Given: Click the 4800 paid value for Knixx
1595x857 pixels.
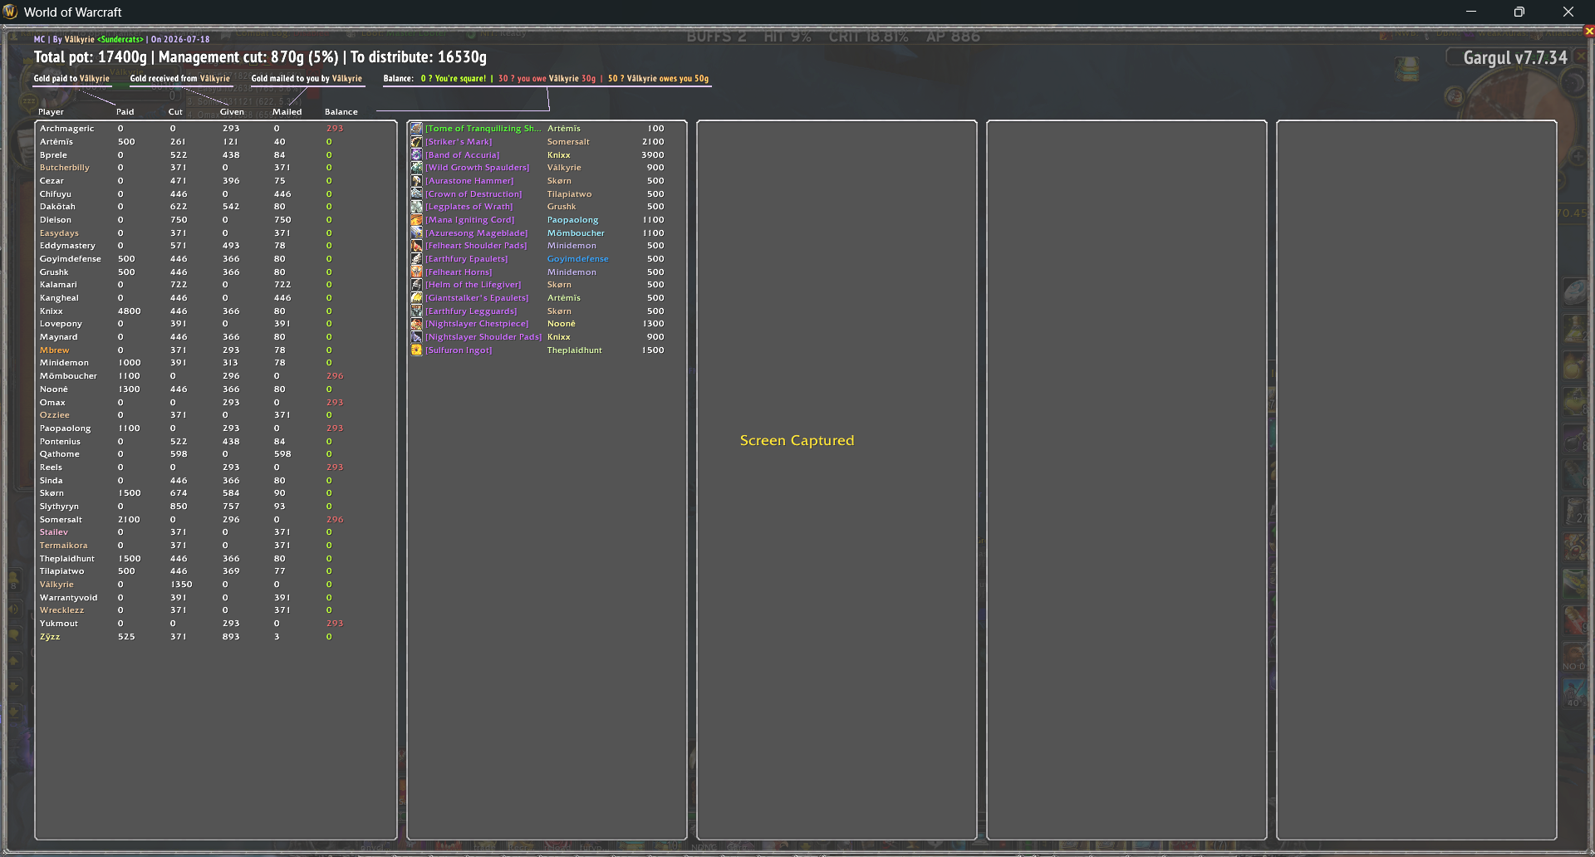Looking at the screenshot, I should click(x=129, y=311).
